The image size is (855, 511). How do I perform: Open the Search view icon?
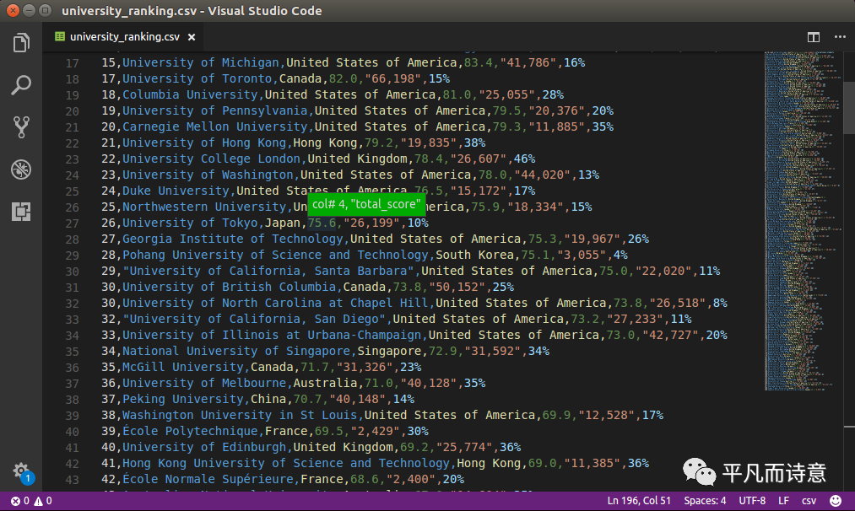21,85
